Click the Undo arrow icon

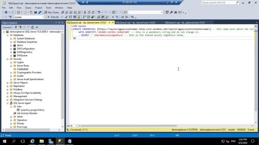tap(99, 12)
